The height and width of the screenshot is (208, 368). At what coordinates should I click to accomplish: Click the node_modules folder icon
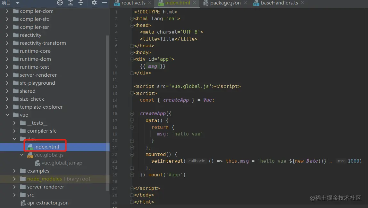(x=23, y=179)
